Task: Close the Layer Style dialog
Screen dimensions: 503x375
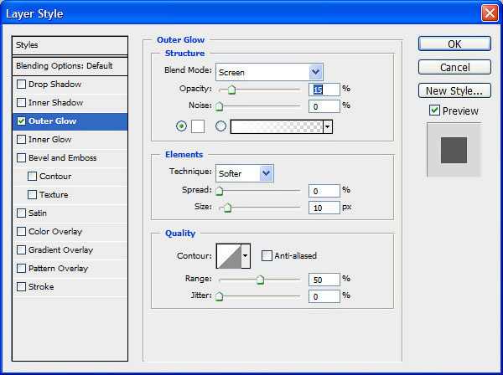Action: [x=490, y=13]
